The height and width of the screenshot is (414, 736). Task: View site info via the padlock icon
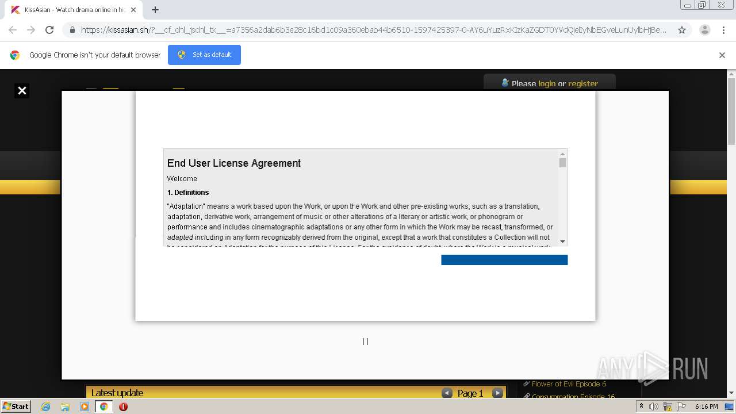coord(72,30)
